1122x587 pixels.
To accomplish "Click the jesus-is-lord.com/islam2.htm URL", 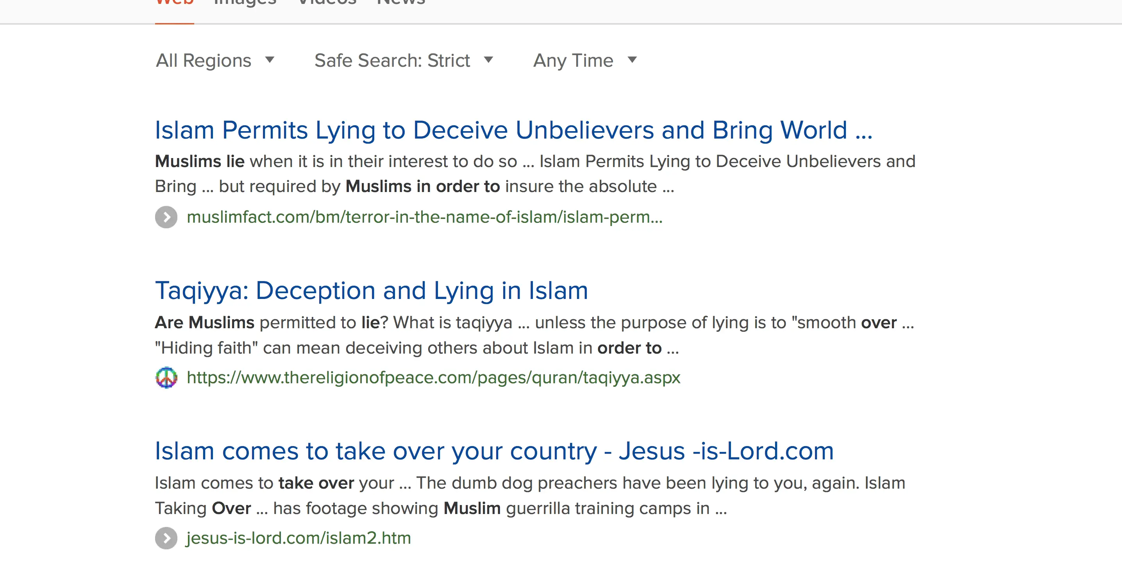I will (x=298, y=538).
